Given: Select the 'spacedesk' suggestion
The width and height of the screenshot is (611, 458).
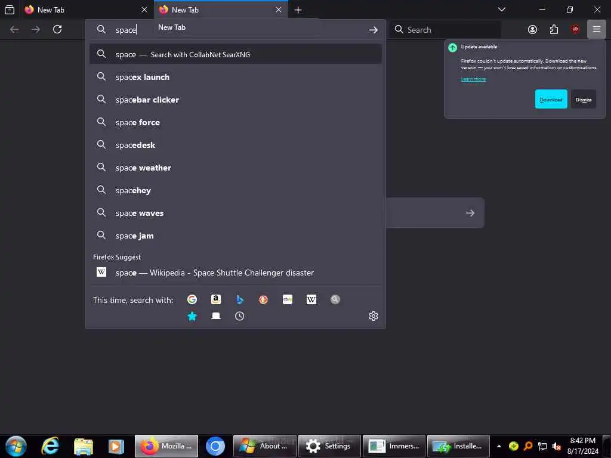Looking at the screenshot, I should pyautogui.click(x=235, y=145).
